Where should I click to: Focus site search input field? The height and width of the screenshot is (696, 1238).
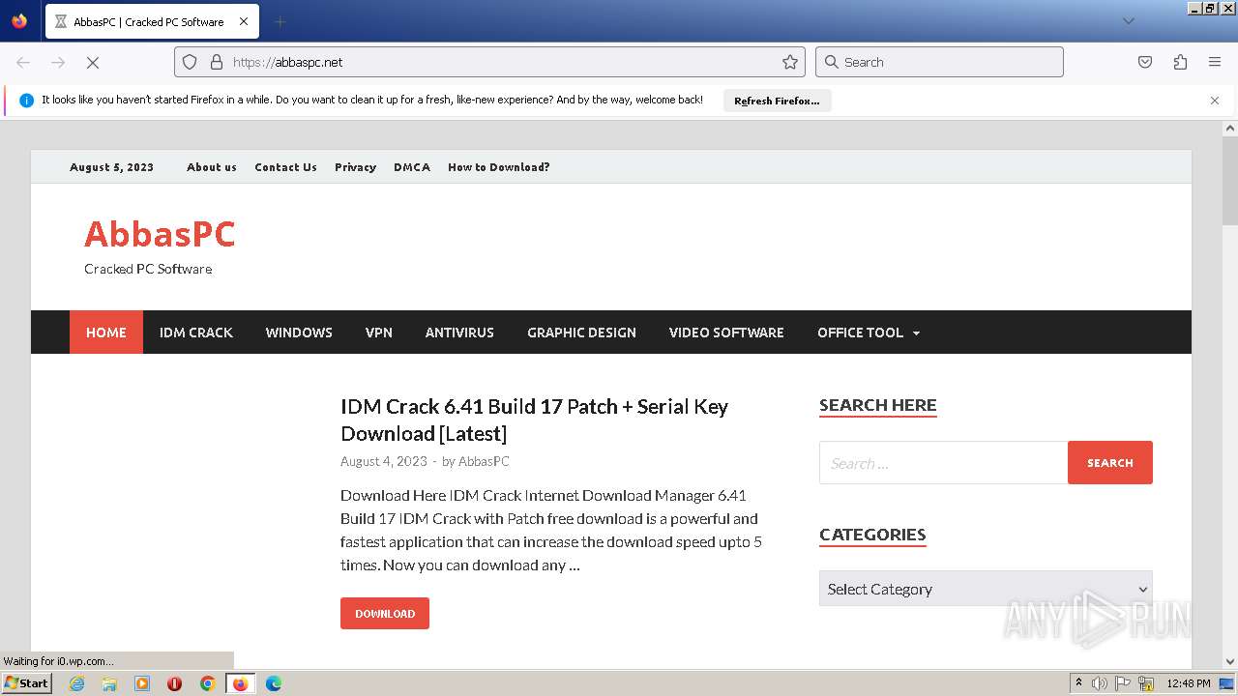(943, 463)
